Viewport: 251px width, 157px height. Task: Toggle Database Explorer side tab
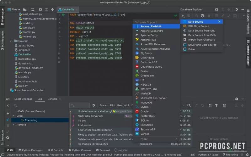coord(248,53)
